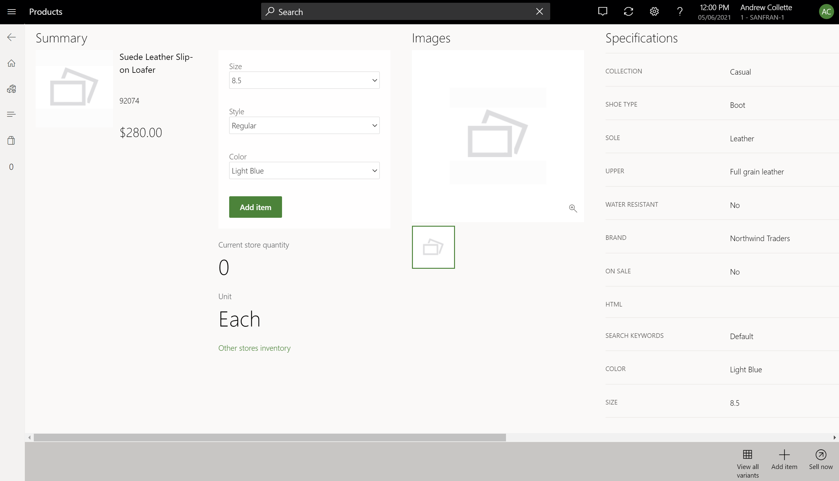Click the hamburger menu icon top-left

[x=12, y=12]
